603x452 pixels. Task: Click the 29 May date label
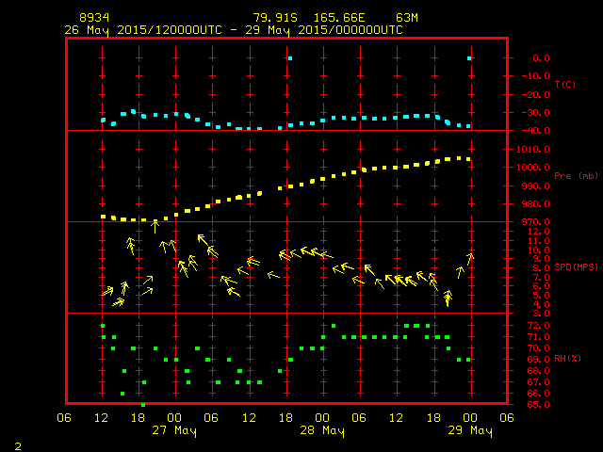[470, 430]
